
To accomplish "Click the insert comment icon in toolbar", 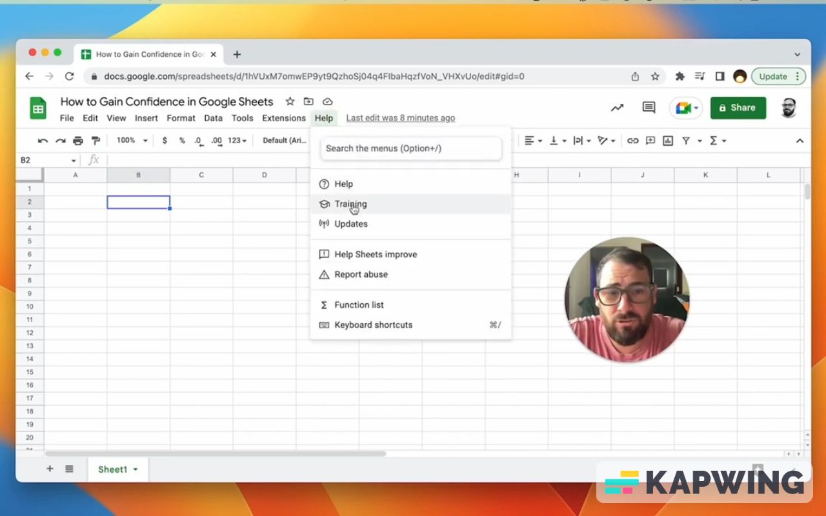I will [650, 141].
